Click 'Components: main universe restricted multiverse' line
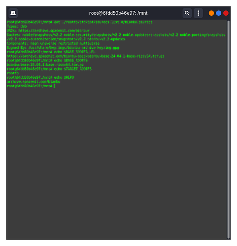The height and width of the screenshot is (246, 237). tap(53, 43)
